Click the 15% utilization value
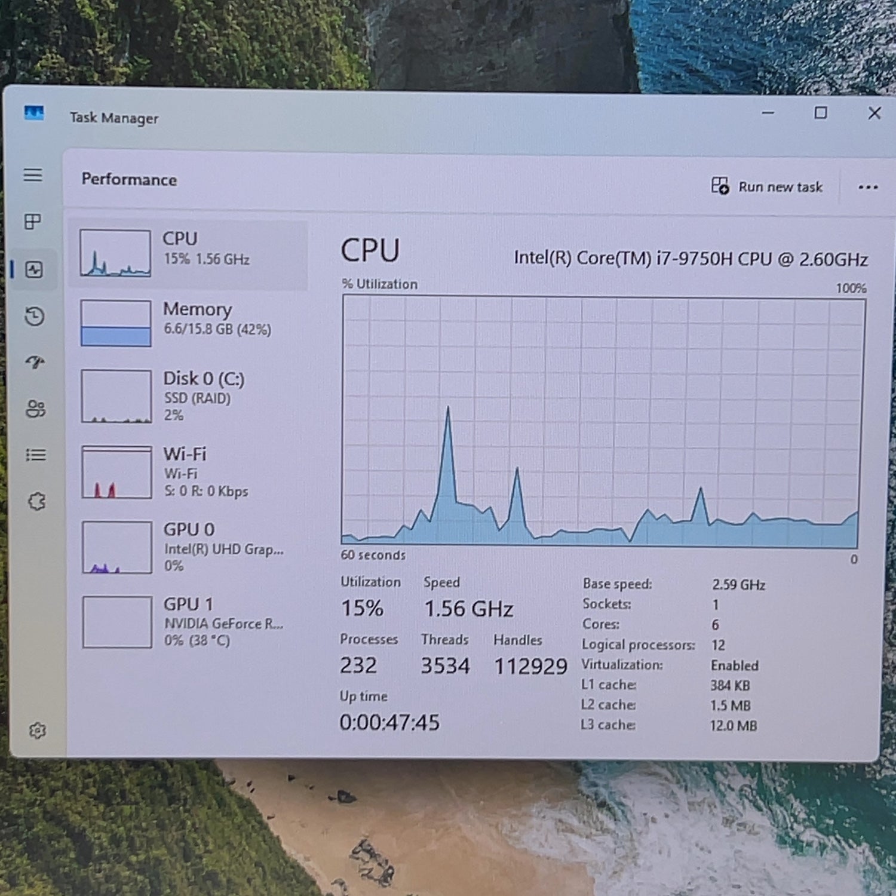The image size is (896, 896). click(x=362, y=608)
